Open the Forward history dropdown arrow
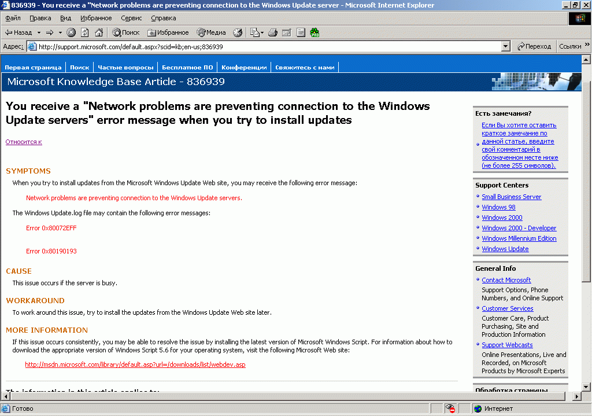Image resolution: width=592 pixels, height=416 pixels. (60, 32)
